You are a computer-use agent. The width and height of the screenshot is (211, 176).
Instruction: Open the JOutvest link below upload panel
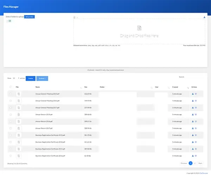click(105, 70)
